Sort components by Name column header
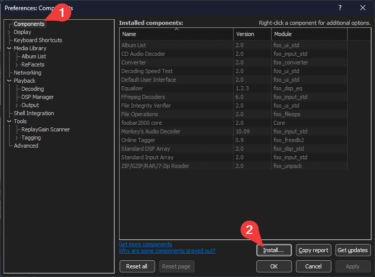Screen dimensions: 375x277 pos(176,34)
